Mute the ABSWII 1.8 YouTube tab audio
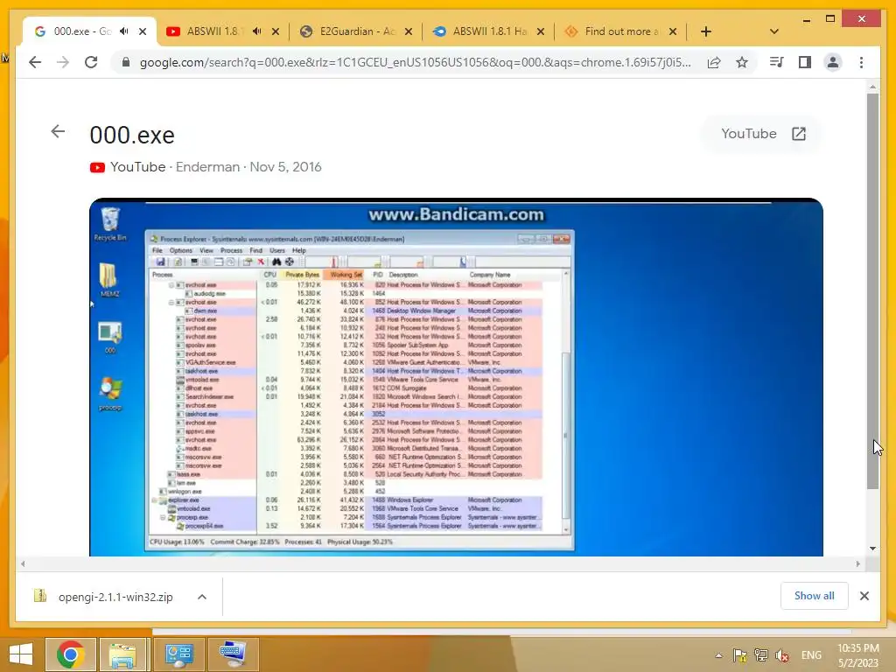 click(257, 31)
